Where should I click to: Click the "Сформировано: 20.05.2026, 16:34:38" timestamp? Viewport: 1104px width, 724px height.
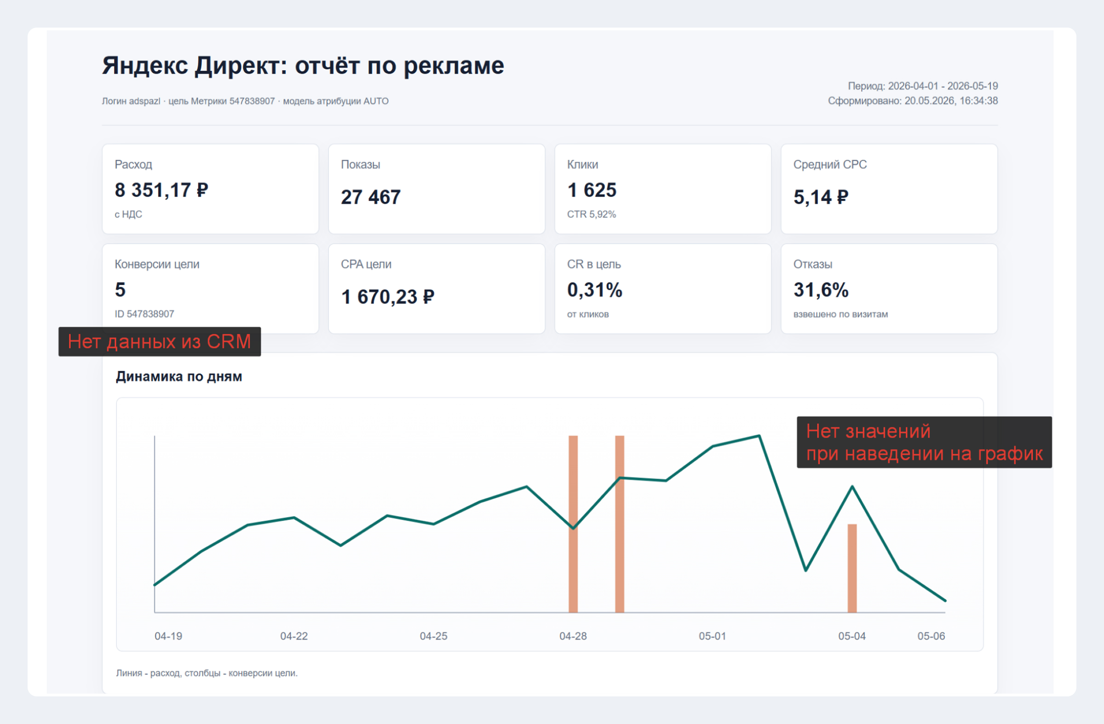(x=913, y=101)
